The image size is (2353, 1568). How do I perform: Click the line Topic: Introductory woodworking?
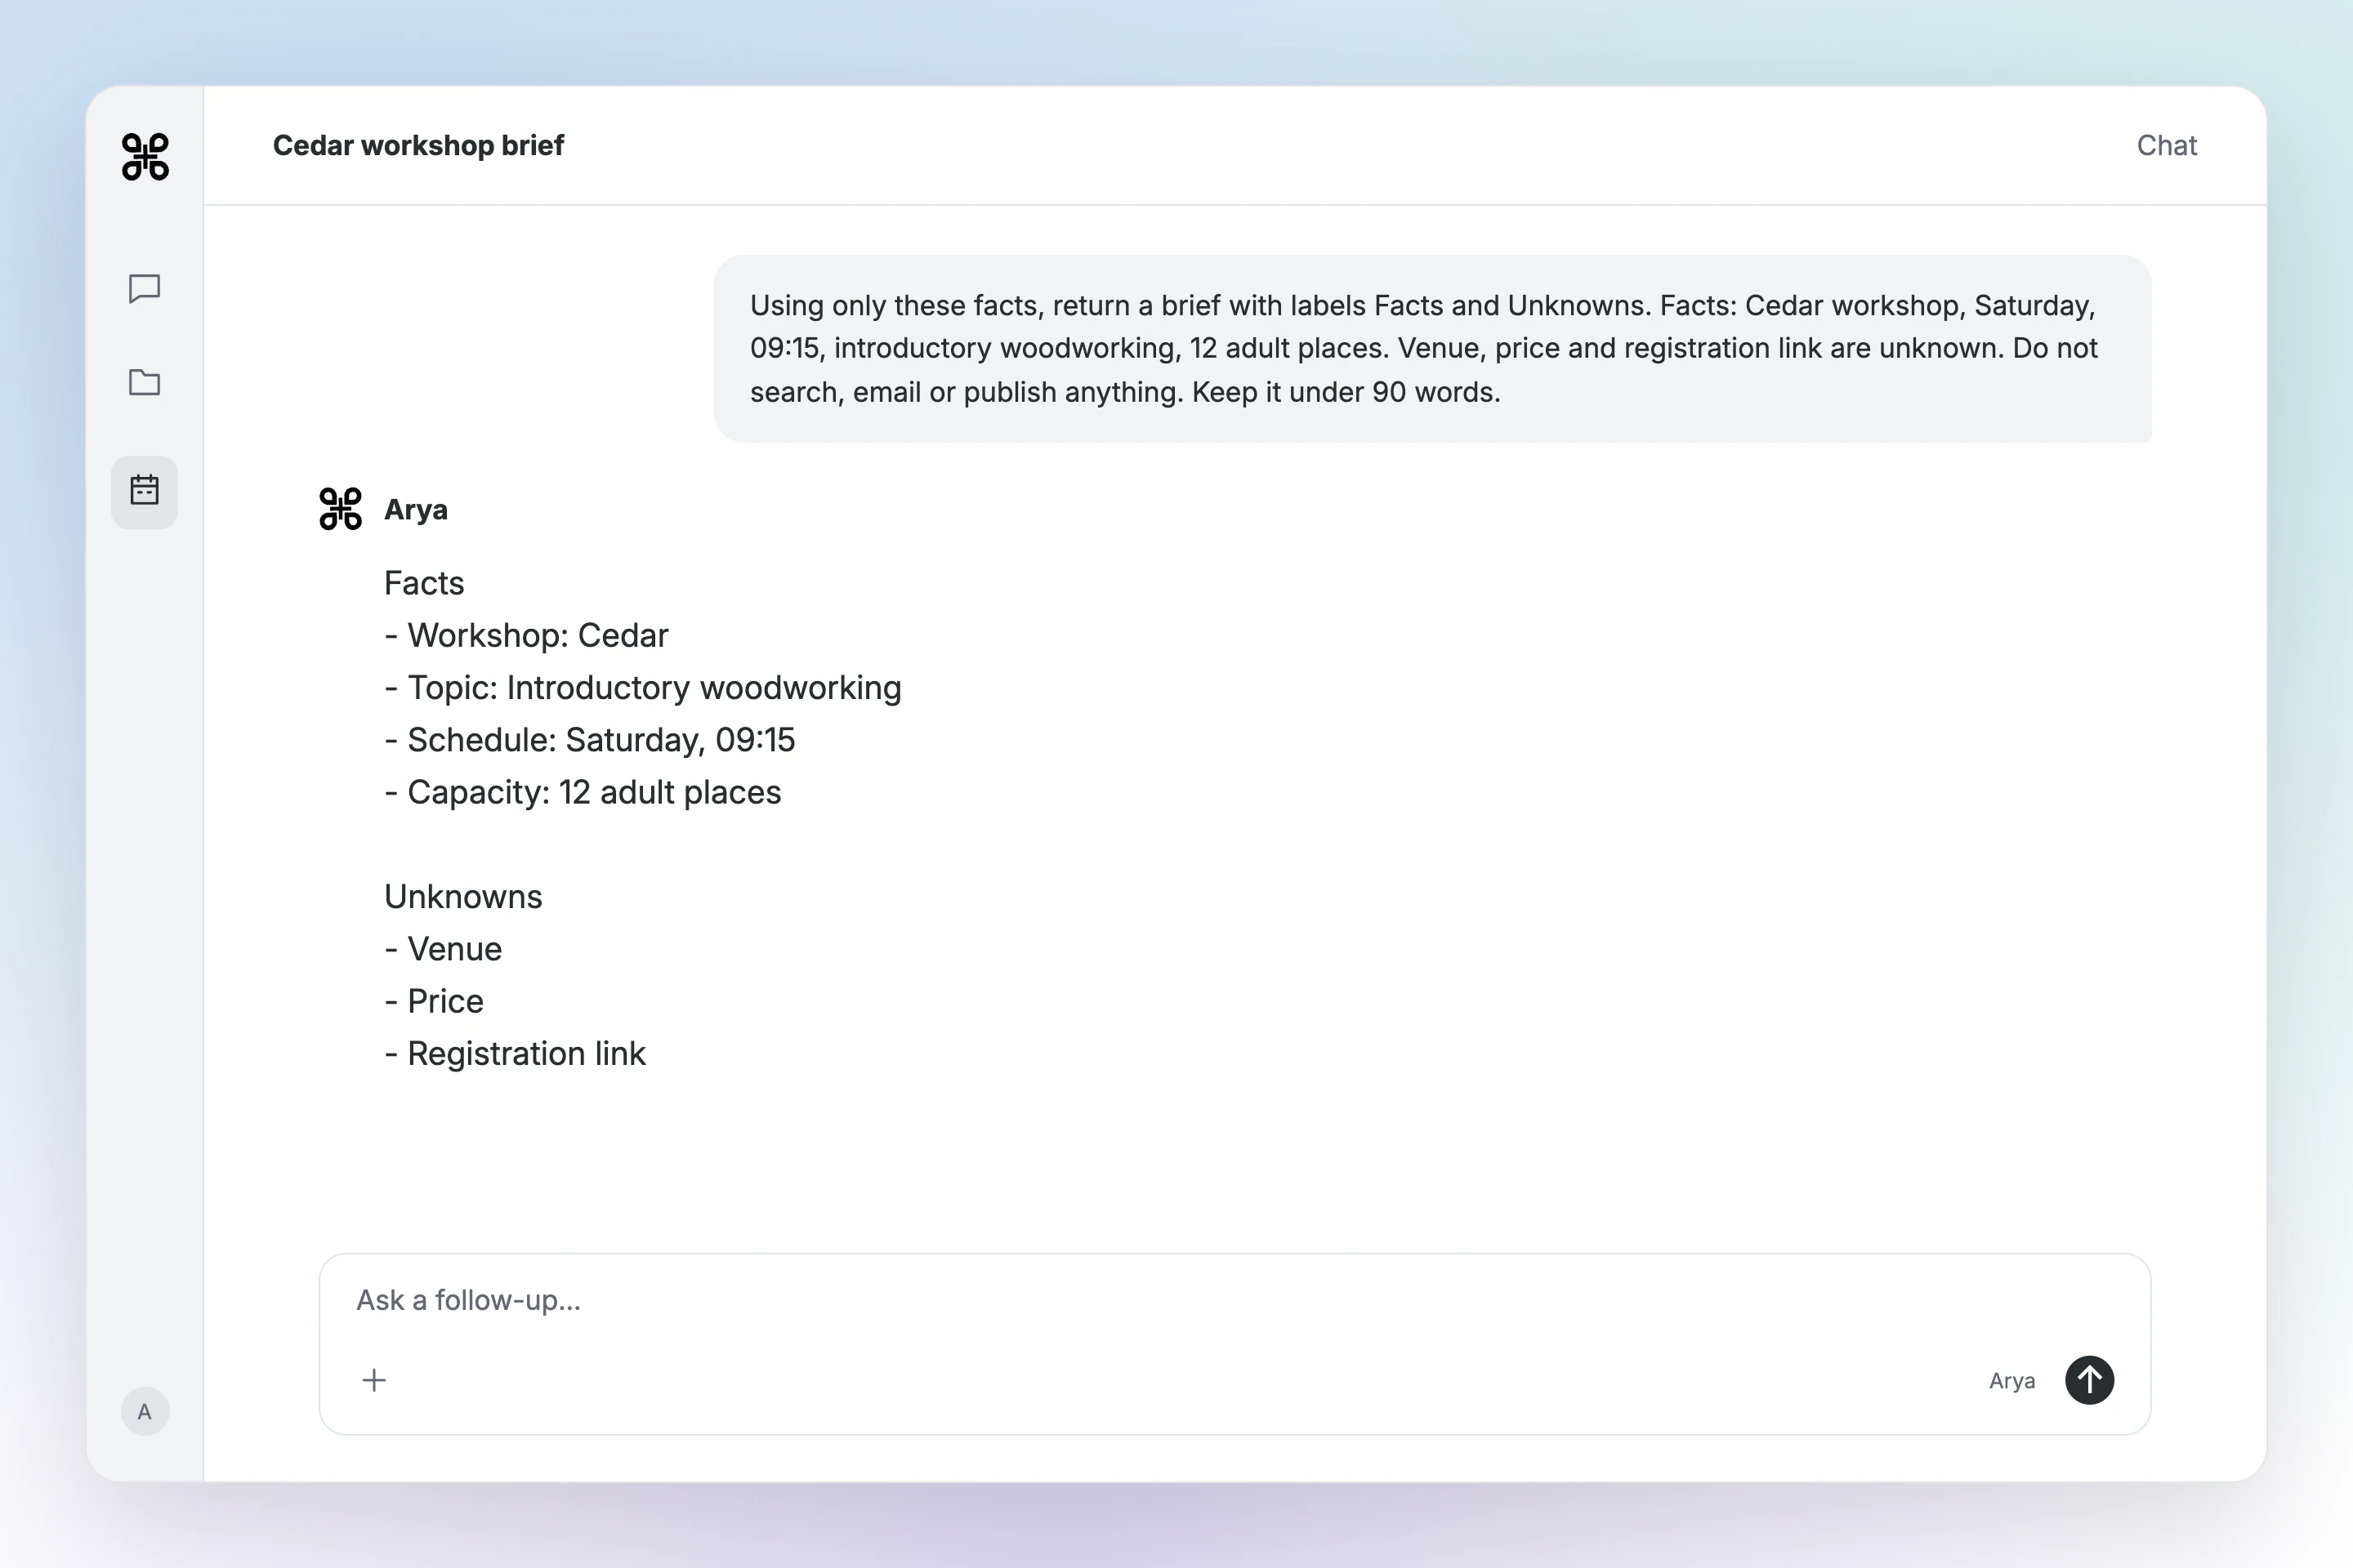(643, 688)
